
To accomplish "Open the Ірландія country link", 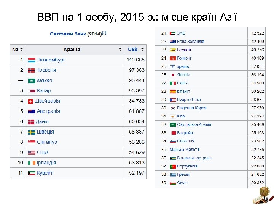I will pyautogui.click(x=46, y=163).
